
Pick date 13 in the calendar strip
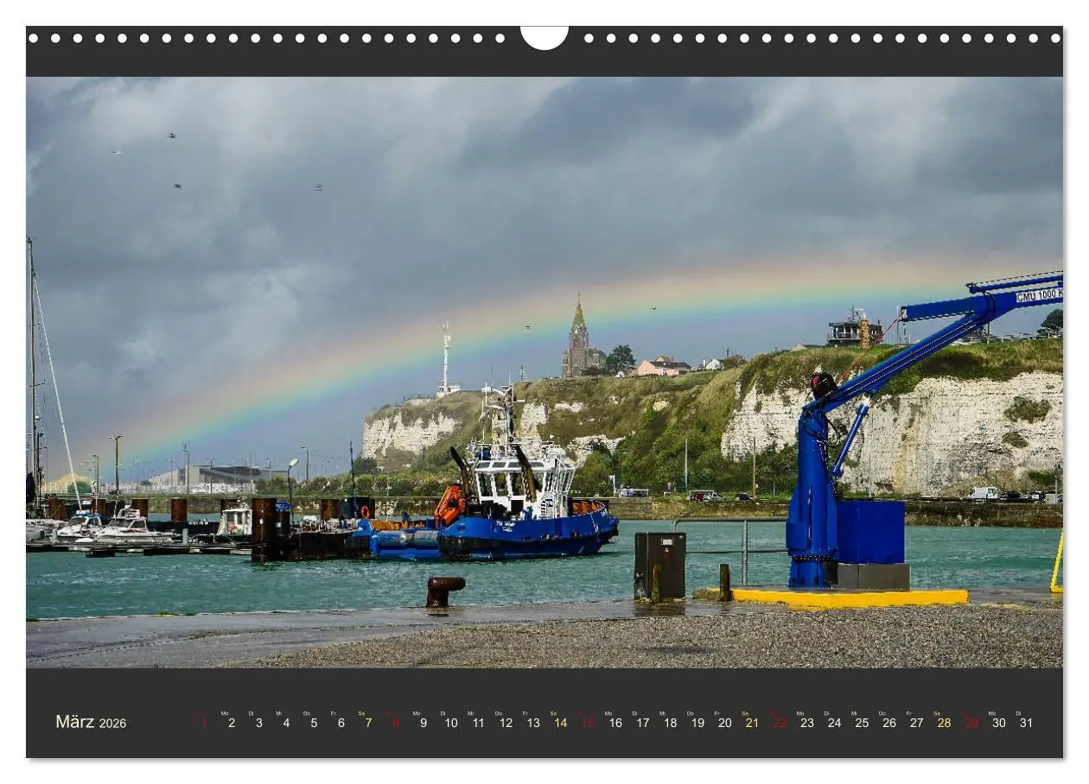pos(533,723)
